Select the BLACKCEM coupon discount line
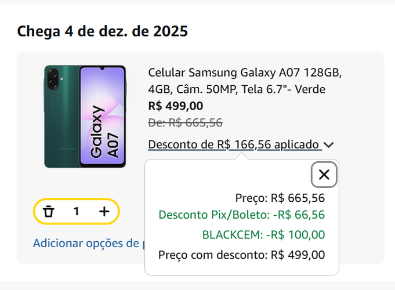The height and width of the screenshot is (290, 395). pos(263,235)
